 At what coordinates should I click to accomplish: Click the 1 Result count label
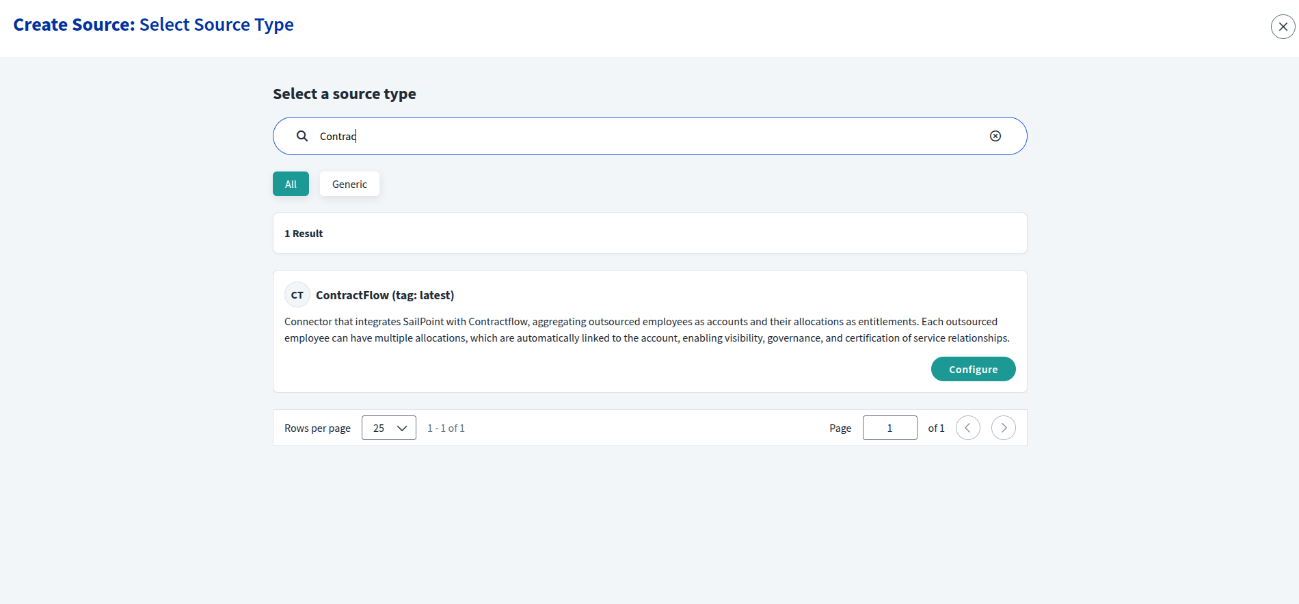tap(304, 234)
